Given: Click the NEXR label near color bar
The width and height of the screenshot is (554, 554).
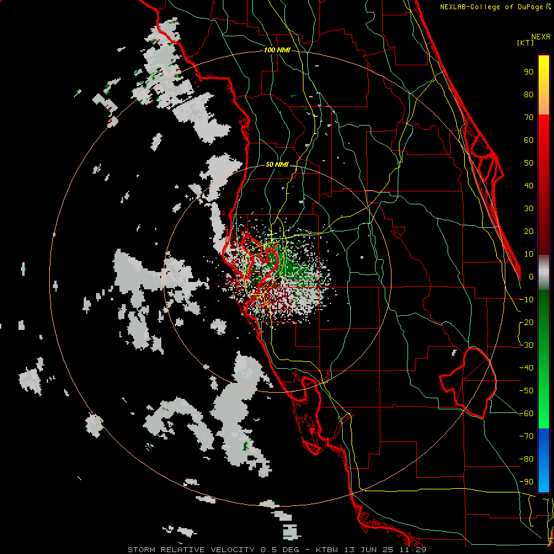Looking at the screenshot, I should pyautogui.click(x=541, y=37).
